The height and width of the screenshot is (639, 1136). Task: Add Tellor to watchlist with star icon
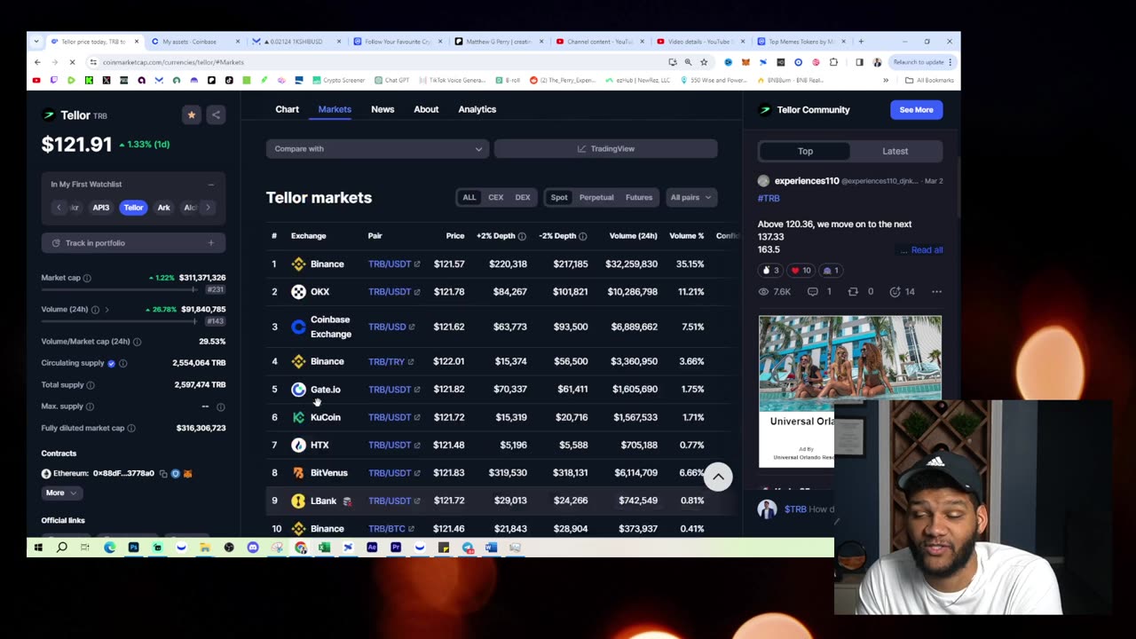coord(191,114)
